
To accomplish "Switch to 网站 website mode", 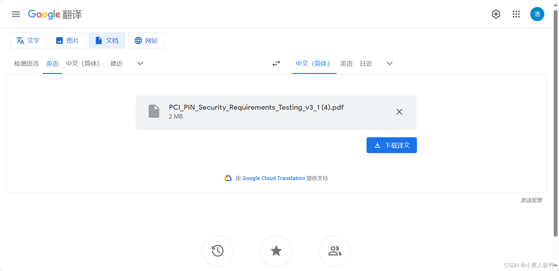I will [x=146, y=40].
